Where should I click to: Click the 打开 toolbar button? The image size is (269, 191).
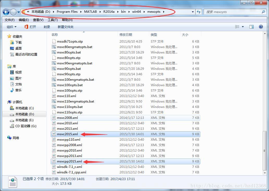tap(30, 27)
